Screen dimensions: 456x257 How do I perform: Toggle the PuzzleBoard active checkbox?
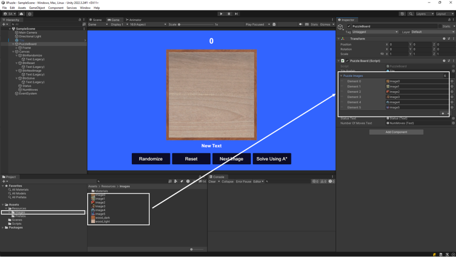coord(349,26)
